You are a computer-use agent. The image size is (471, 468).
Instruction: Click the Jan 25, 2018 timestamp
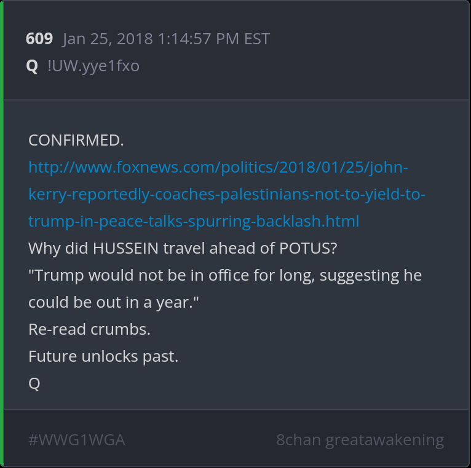tap(166, 39)
